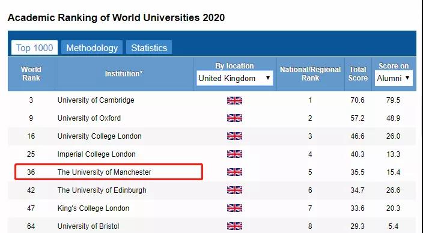The image size is (423, 233).
Task: Select world rank 64 cell
Action: tap(31, 226)
